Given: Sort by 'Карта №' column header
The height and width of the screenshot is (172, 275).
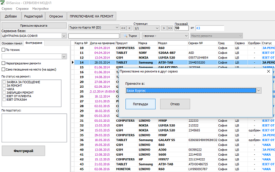Looking at the screenshot, I should pos(81,43).
